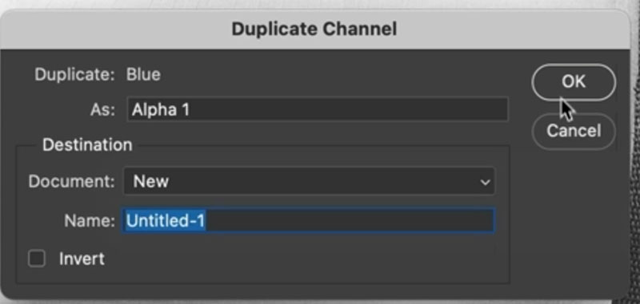Screen dimensions: 640x304
Task: Expand the chevron arrow on the Document dropdown
Action: [x=485, y=182]
